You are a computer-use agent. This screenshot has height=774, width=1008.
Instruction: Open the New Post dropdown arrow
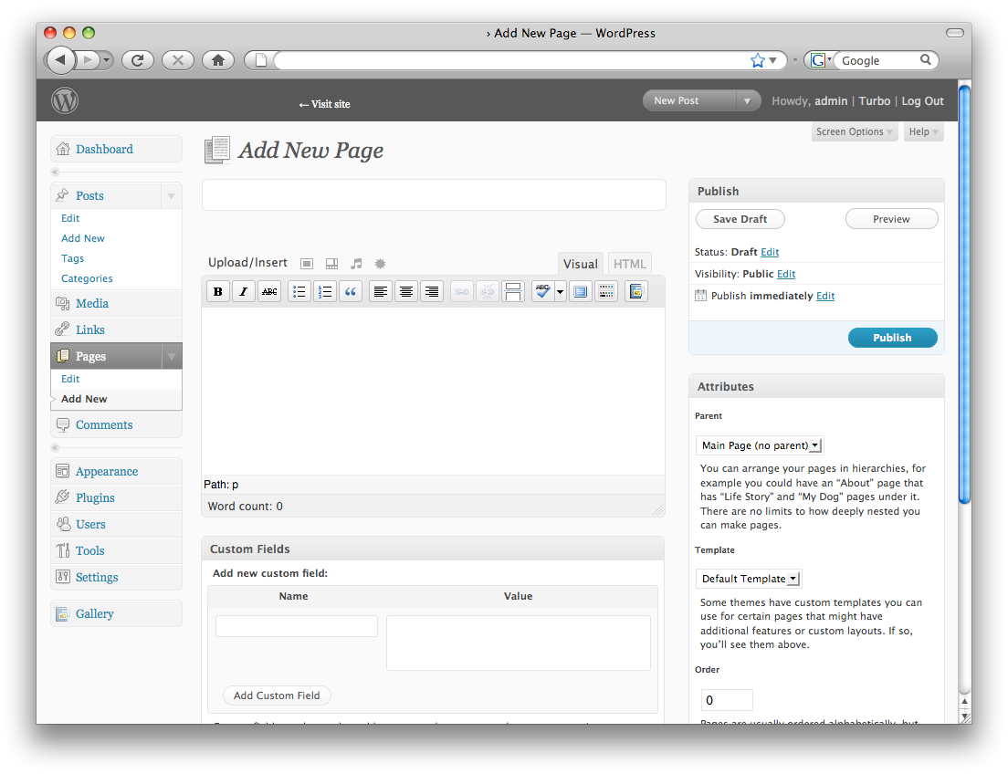747,101
